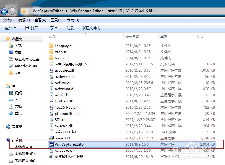The image size is (225, 165).
Task: Select WinCaptureEditor in the address bar
Action: click(48, 11)
